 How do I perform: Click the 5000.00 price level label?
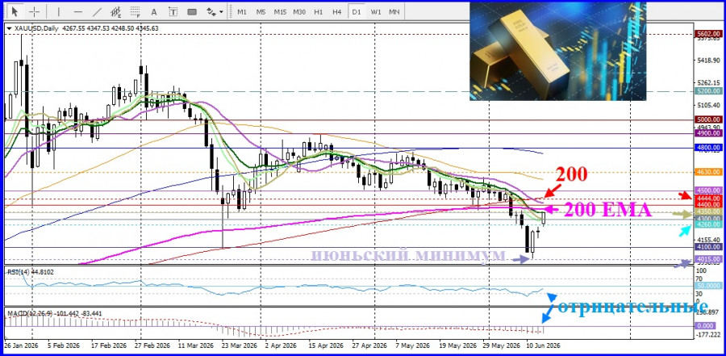(x=708, y=119)
